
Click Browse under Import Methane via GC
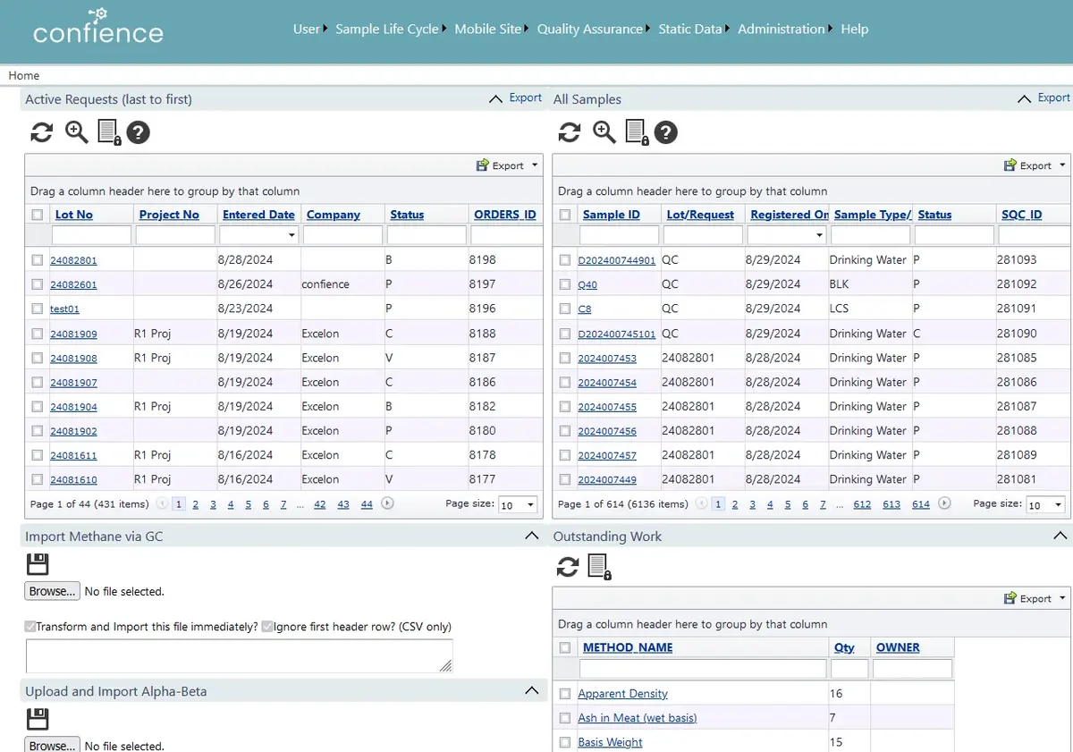coord(52,591)
